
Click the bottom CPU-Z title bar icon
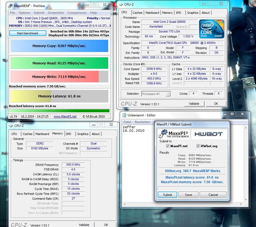tap(11, 126)
